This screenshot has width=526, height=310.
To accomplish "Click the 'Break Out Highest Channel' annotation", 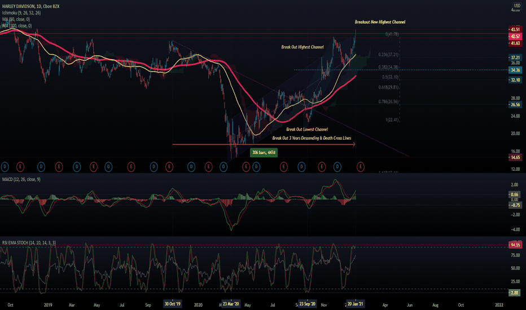I will pyautogui.click(x=303, y=47).
